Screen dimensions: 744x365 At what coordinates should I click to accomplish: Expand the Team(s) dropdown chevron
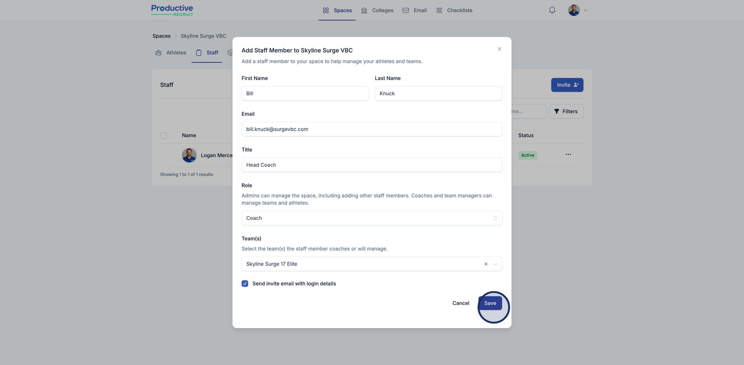point(496,264)
